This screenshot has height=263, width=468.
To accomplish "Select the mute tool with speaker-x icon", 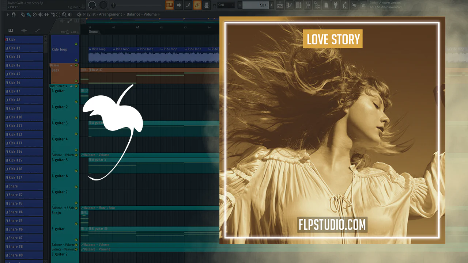I will click(x=40, y=15).
